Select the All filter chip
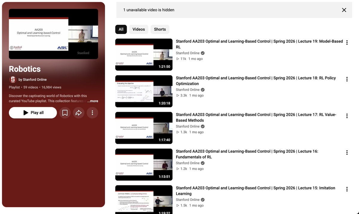Image resolution: width=359 pixels, height=214 pixels. pyautogui.click(x=121, y=29)
